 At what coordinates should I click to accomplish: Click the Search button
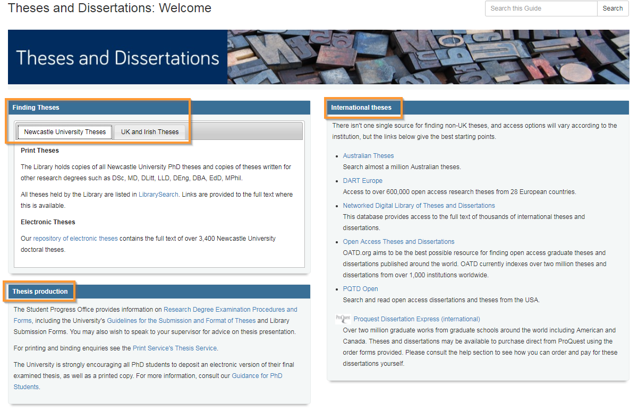coord(613,8)
